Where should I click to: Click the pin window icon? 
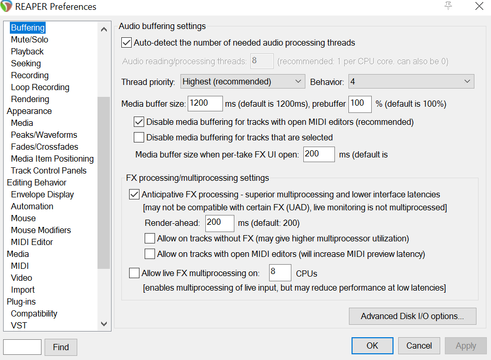pos(448,6)
